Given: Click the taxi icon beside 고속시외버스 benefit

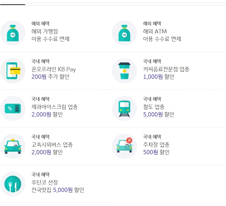Looking at the screenshot, I should (x=13, y=146).
